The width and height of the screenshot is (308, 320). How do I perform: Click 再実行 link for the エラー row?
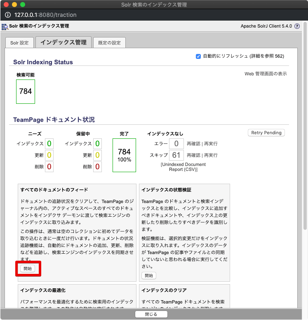tap(210, 144)
